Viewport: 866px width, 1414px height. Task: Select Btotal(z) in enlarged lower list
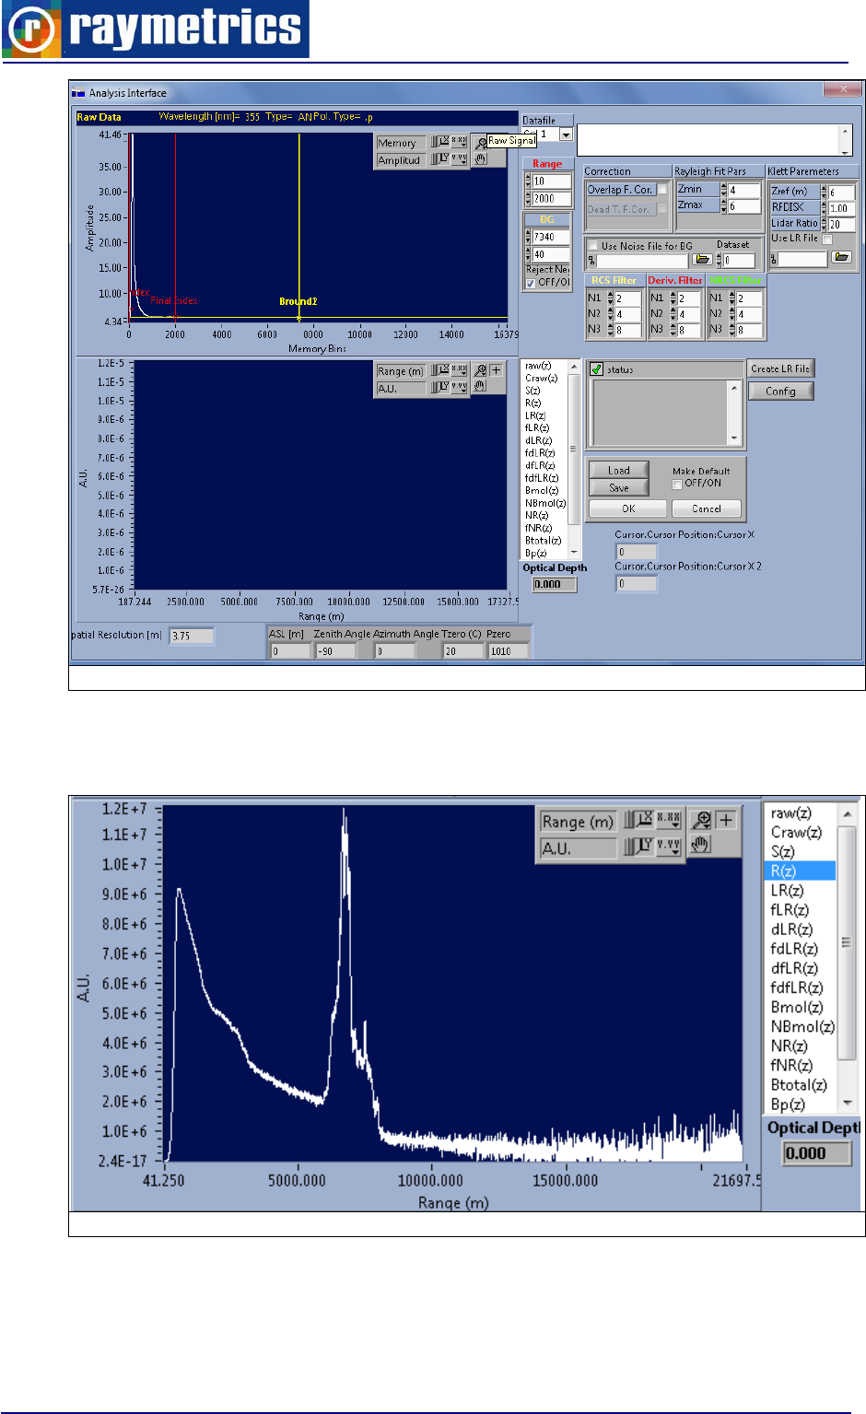click(799, 1084)
